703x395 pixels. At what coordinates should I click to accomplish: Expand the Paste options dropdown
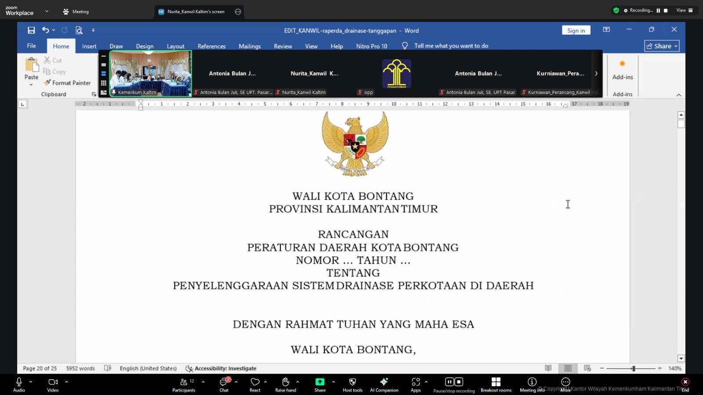click(31, 84)
